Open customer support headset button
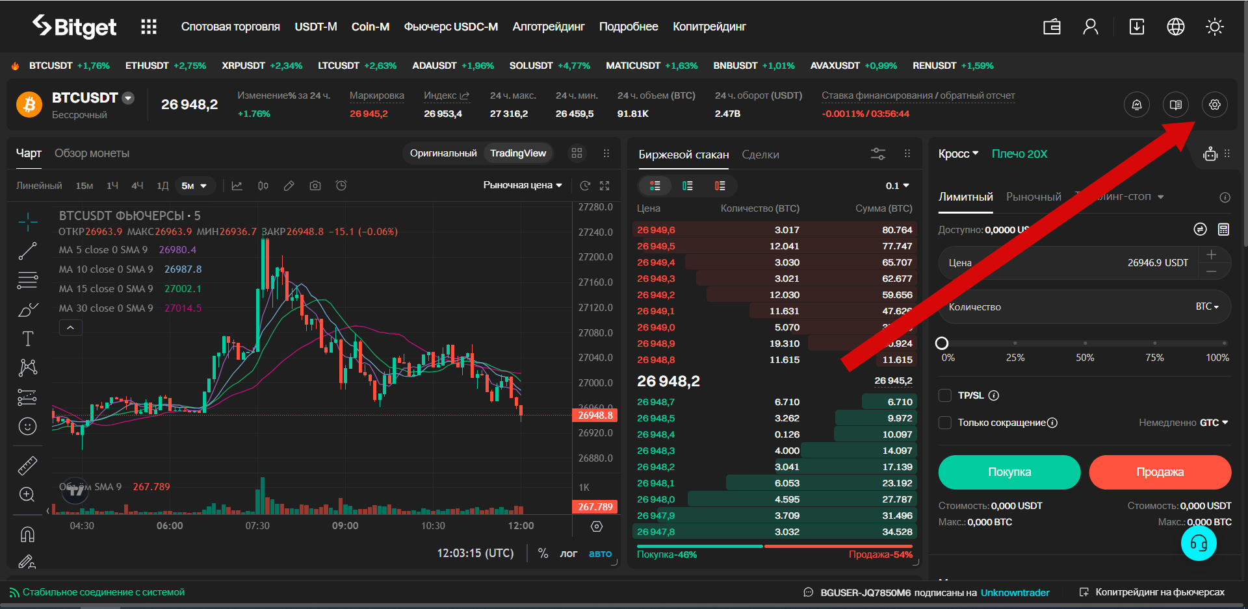 1199,543
